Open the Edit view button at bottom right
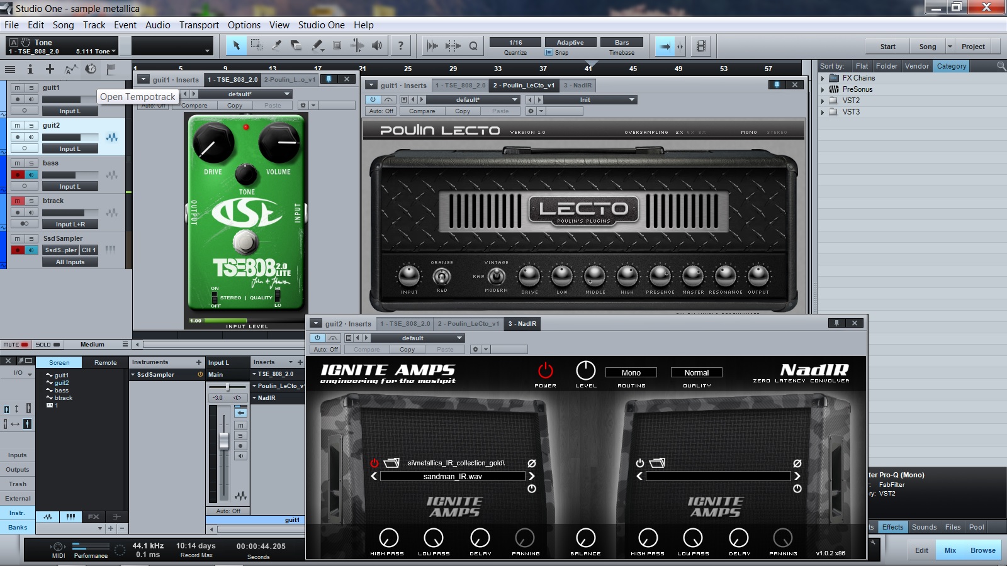 tap(921, 550)
